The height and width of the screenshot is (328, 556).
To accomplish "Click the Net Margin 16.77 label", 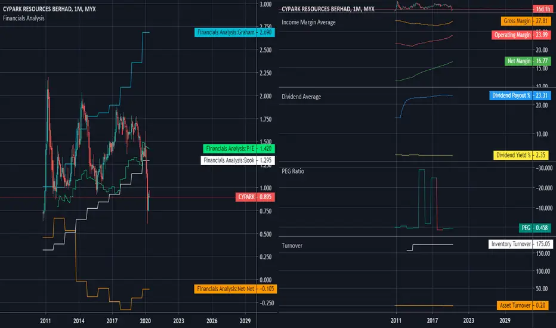I will click(x=527, y=61).
